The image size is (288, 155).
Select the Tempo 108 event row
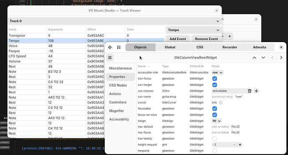pos(86,41)
